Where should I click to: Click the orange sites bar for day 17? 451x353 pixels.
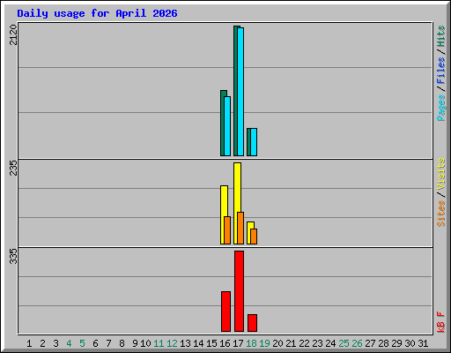240,228
